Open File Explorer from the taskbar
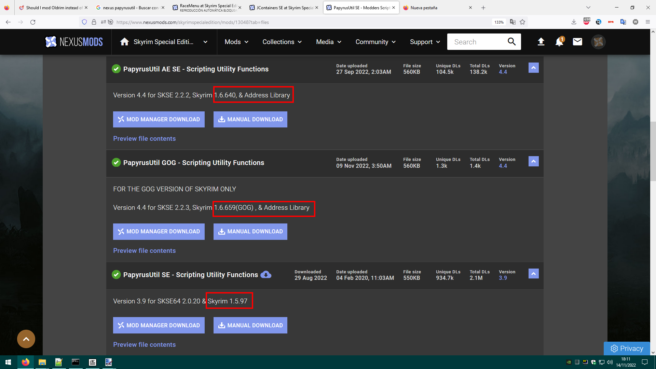 pos(42,362)
